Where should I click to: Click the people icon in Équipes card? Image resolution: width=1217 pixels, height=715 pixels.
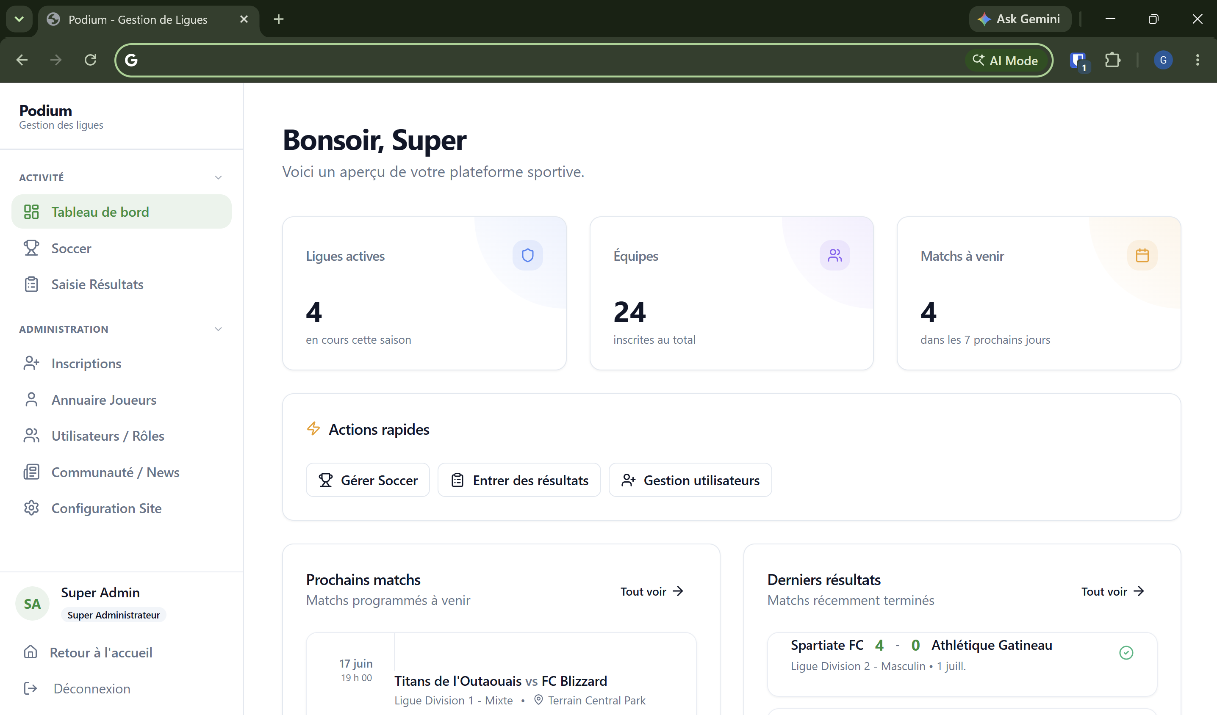(x=834, y=255)
